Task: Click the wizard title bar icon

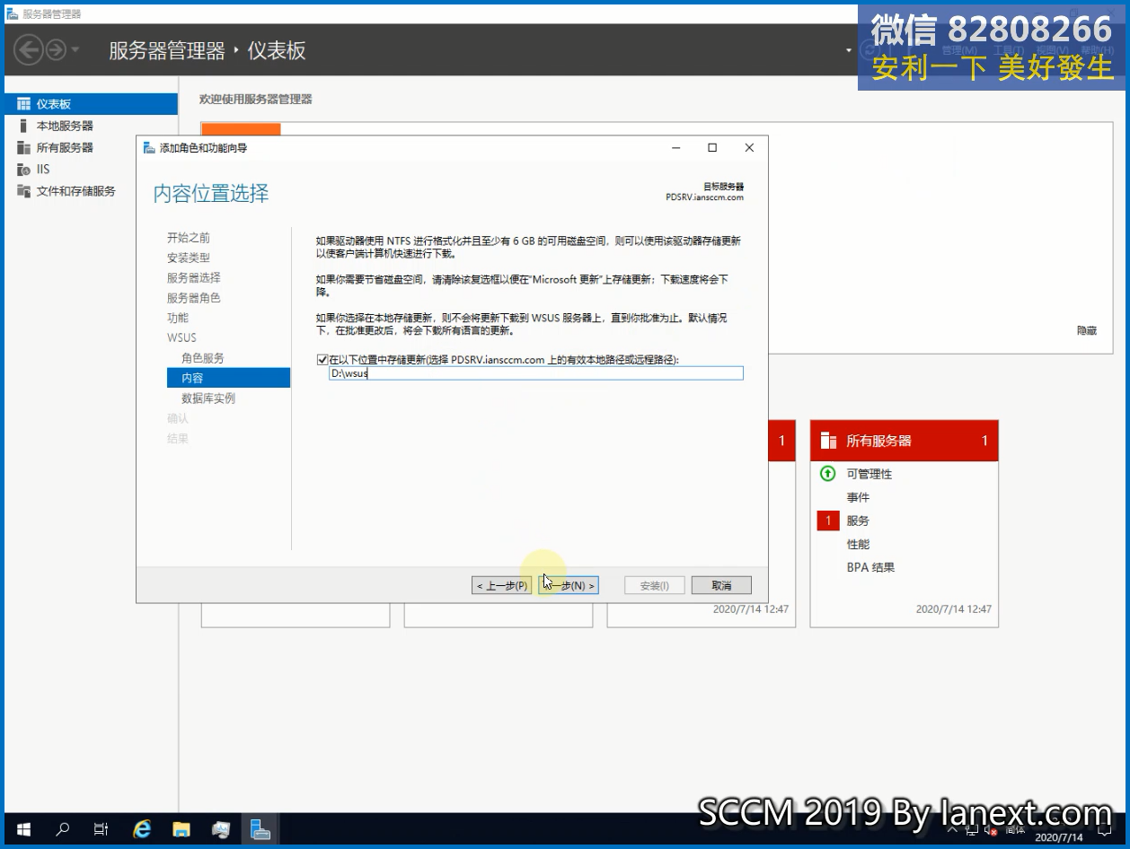Action: (149, 148)
